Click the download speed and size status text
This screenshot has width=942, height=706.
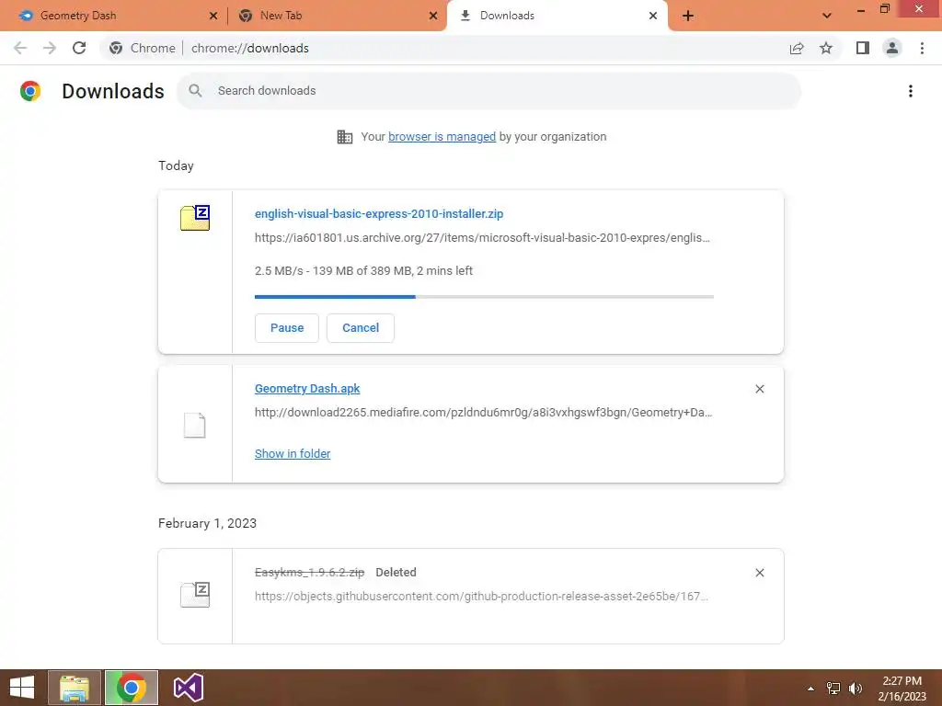[363, 271]
